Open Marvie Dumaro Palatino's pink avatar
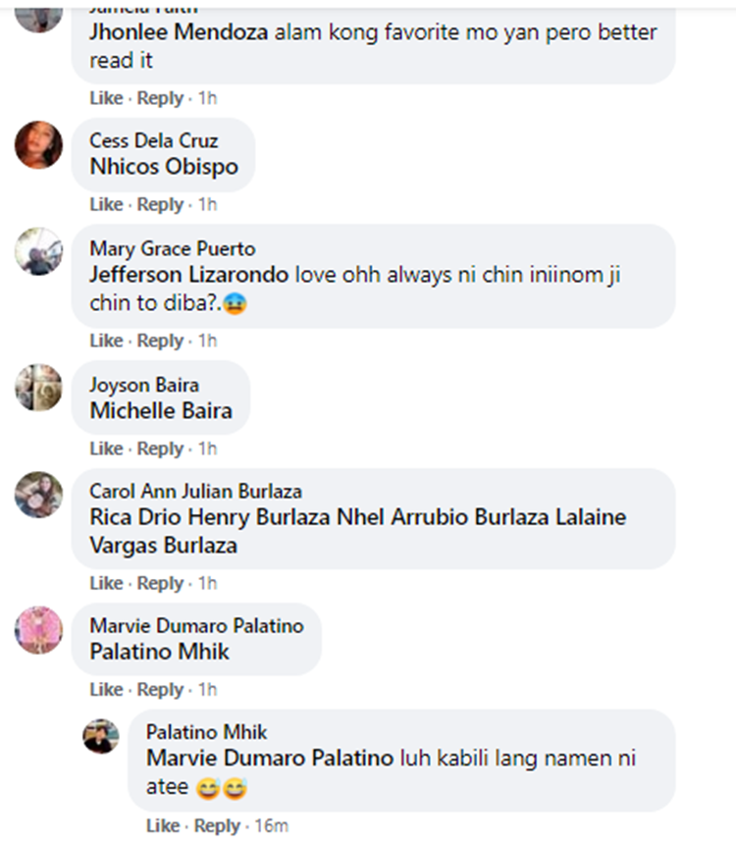The width and height of the screenshot is (736, 844). tap(39, 630)
